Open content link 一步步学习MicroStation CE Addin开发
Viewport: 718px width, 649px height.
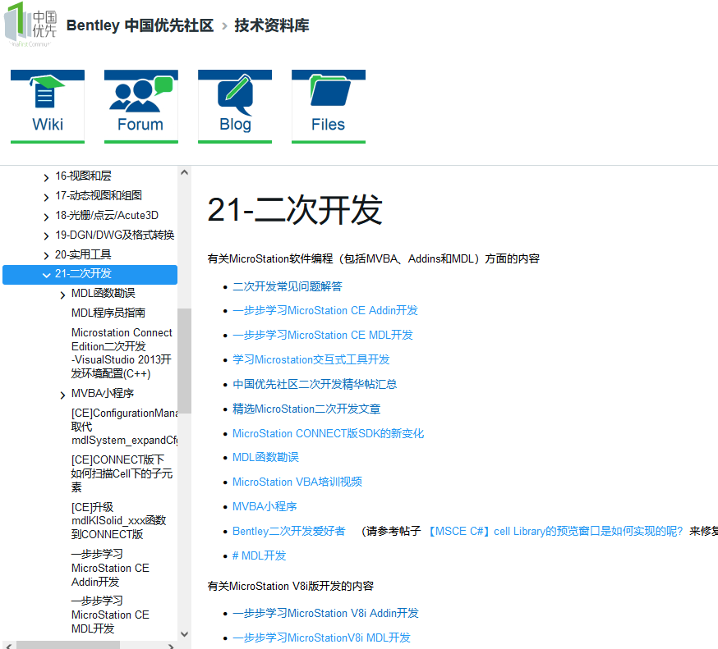pos(325,310)
